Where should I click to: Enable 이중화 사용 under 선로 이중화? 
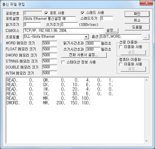[121, 47]
